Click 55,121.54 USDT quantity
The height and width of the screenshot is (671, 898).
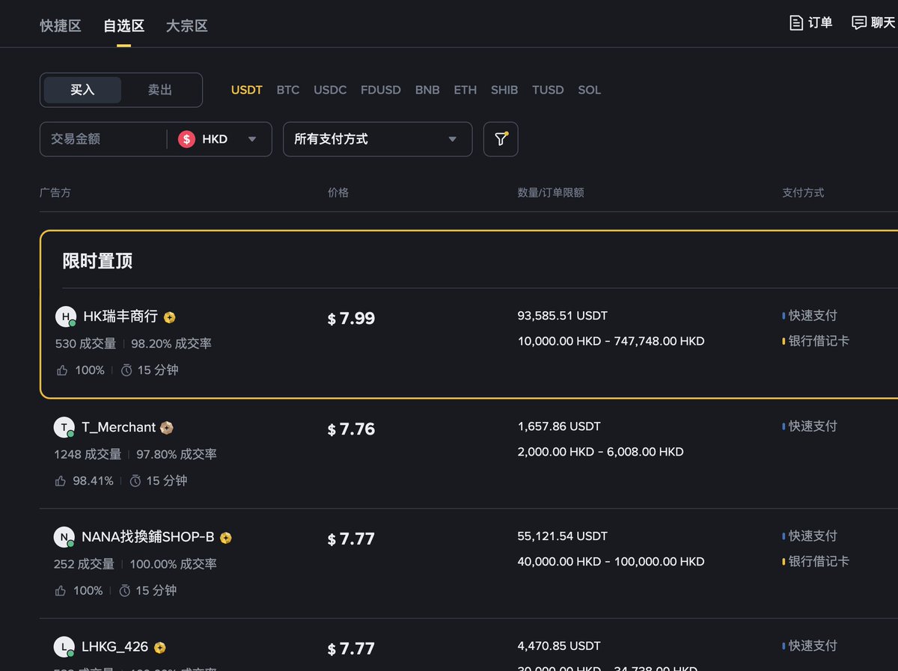click(563, 536)
